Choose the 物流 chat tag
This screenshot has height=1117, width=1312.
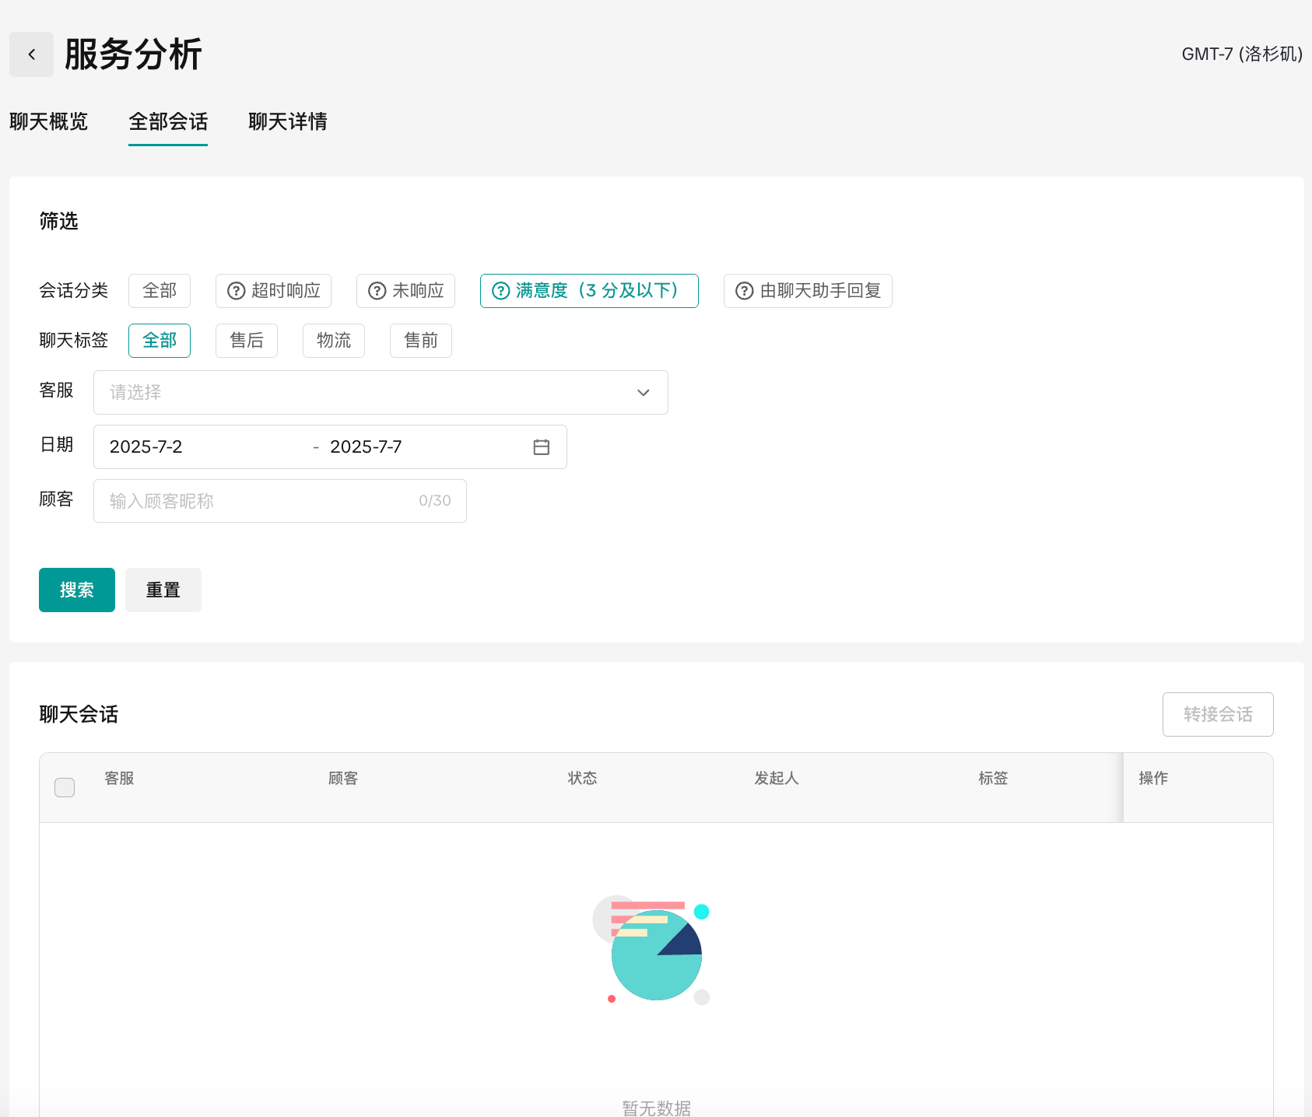click(x=334, y=341)
